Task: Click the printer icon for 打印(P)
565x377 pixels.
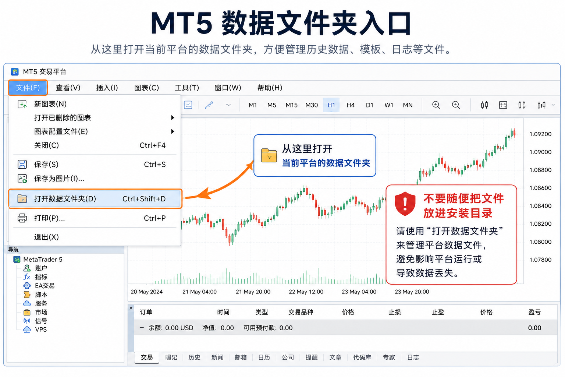Action: coord(22,218)
